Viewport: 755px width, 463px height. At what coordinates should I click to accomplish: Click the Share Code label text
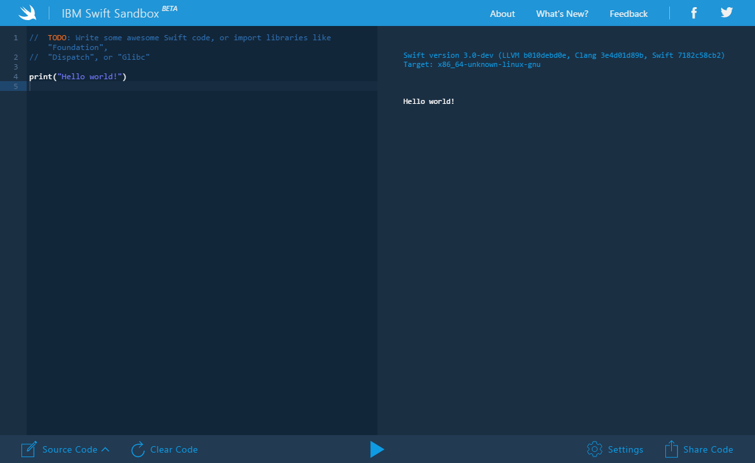click(x=708, y=449)
